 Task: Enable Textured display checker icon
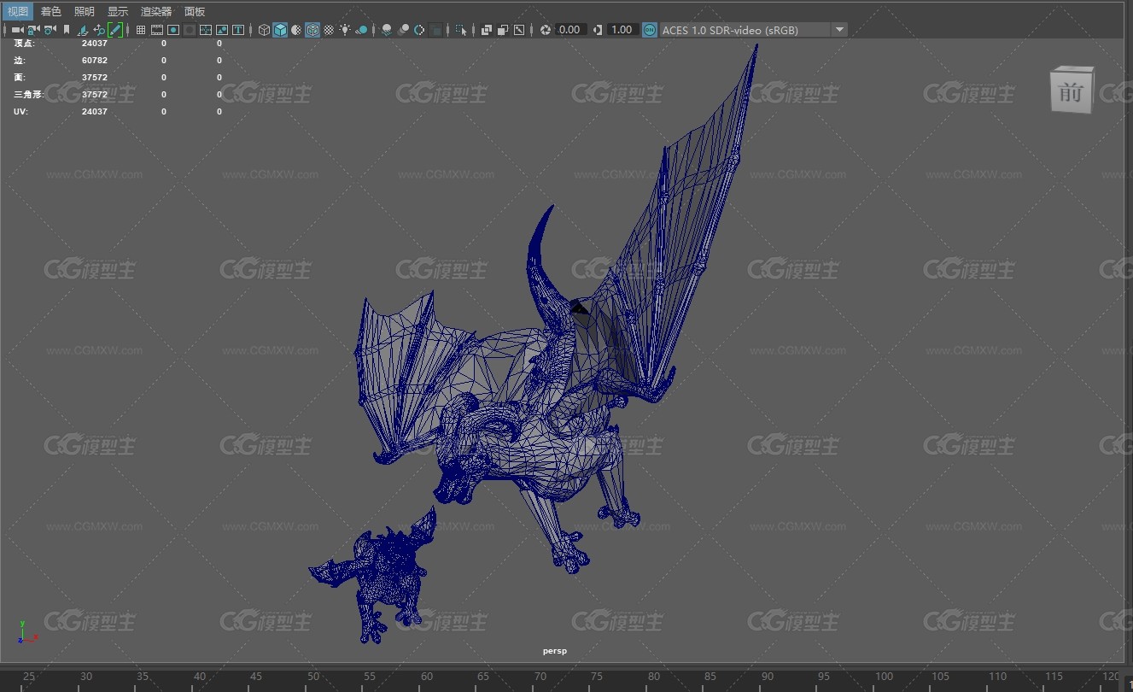click(329, 30)
